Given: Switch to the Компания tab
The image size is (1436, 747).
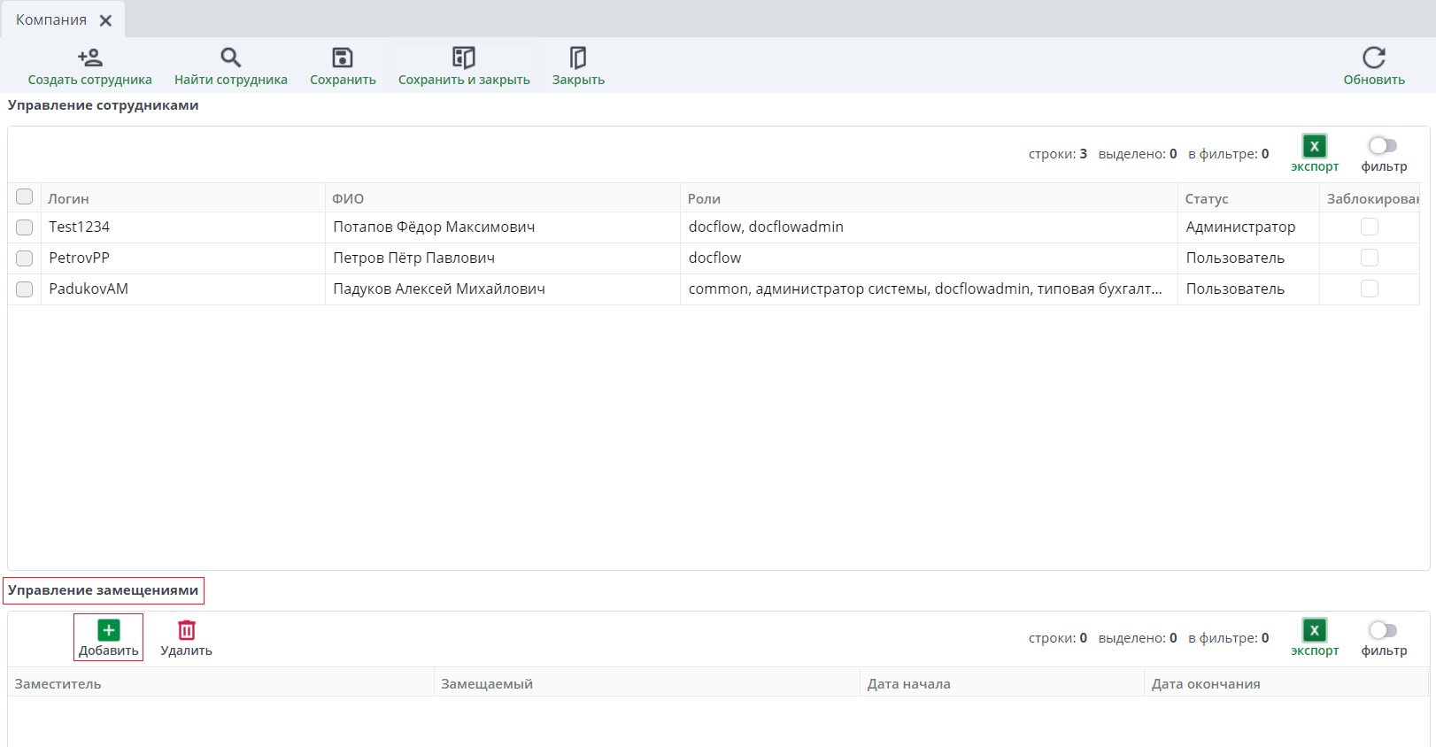Looking at the screenshot, I should click(x=51, y=20).
